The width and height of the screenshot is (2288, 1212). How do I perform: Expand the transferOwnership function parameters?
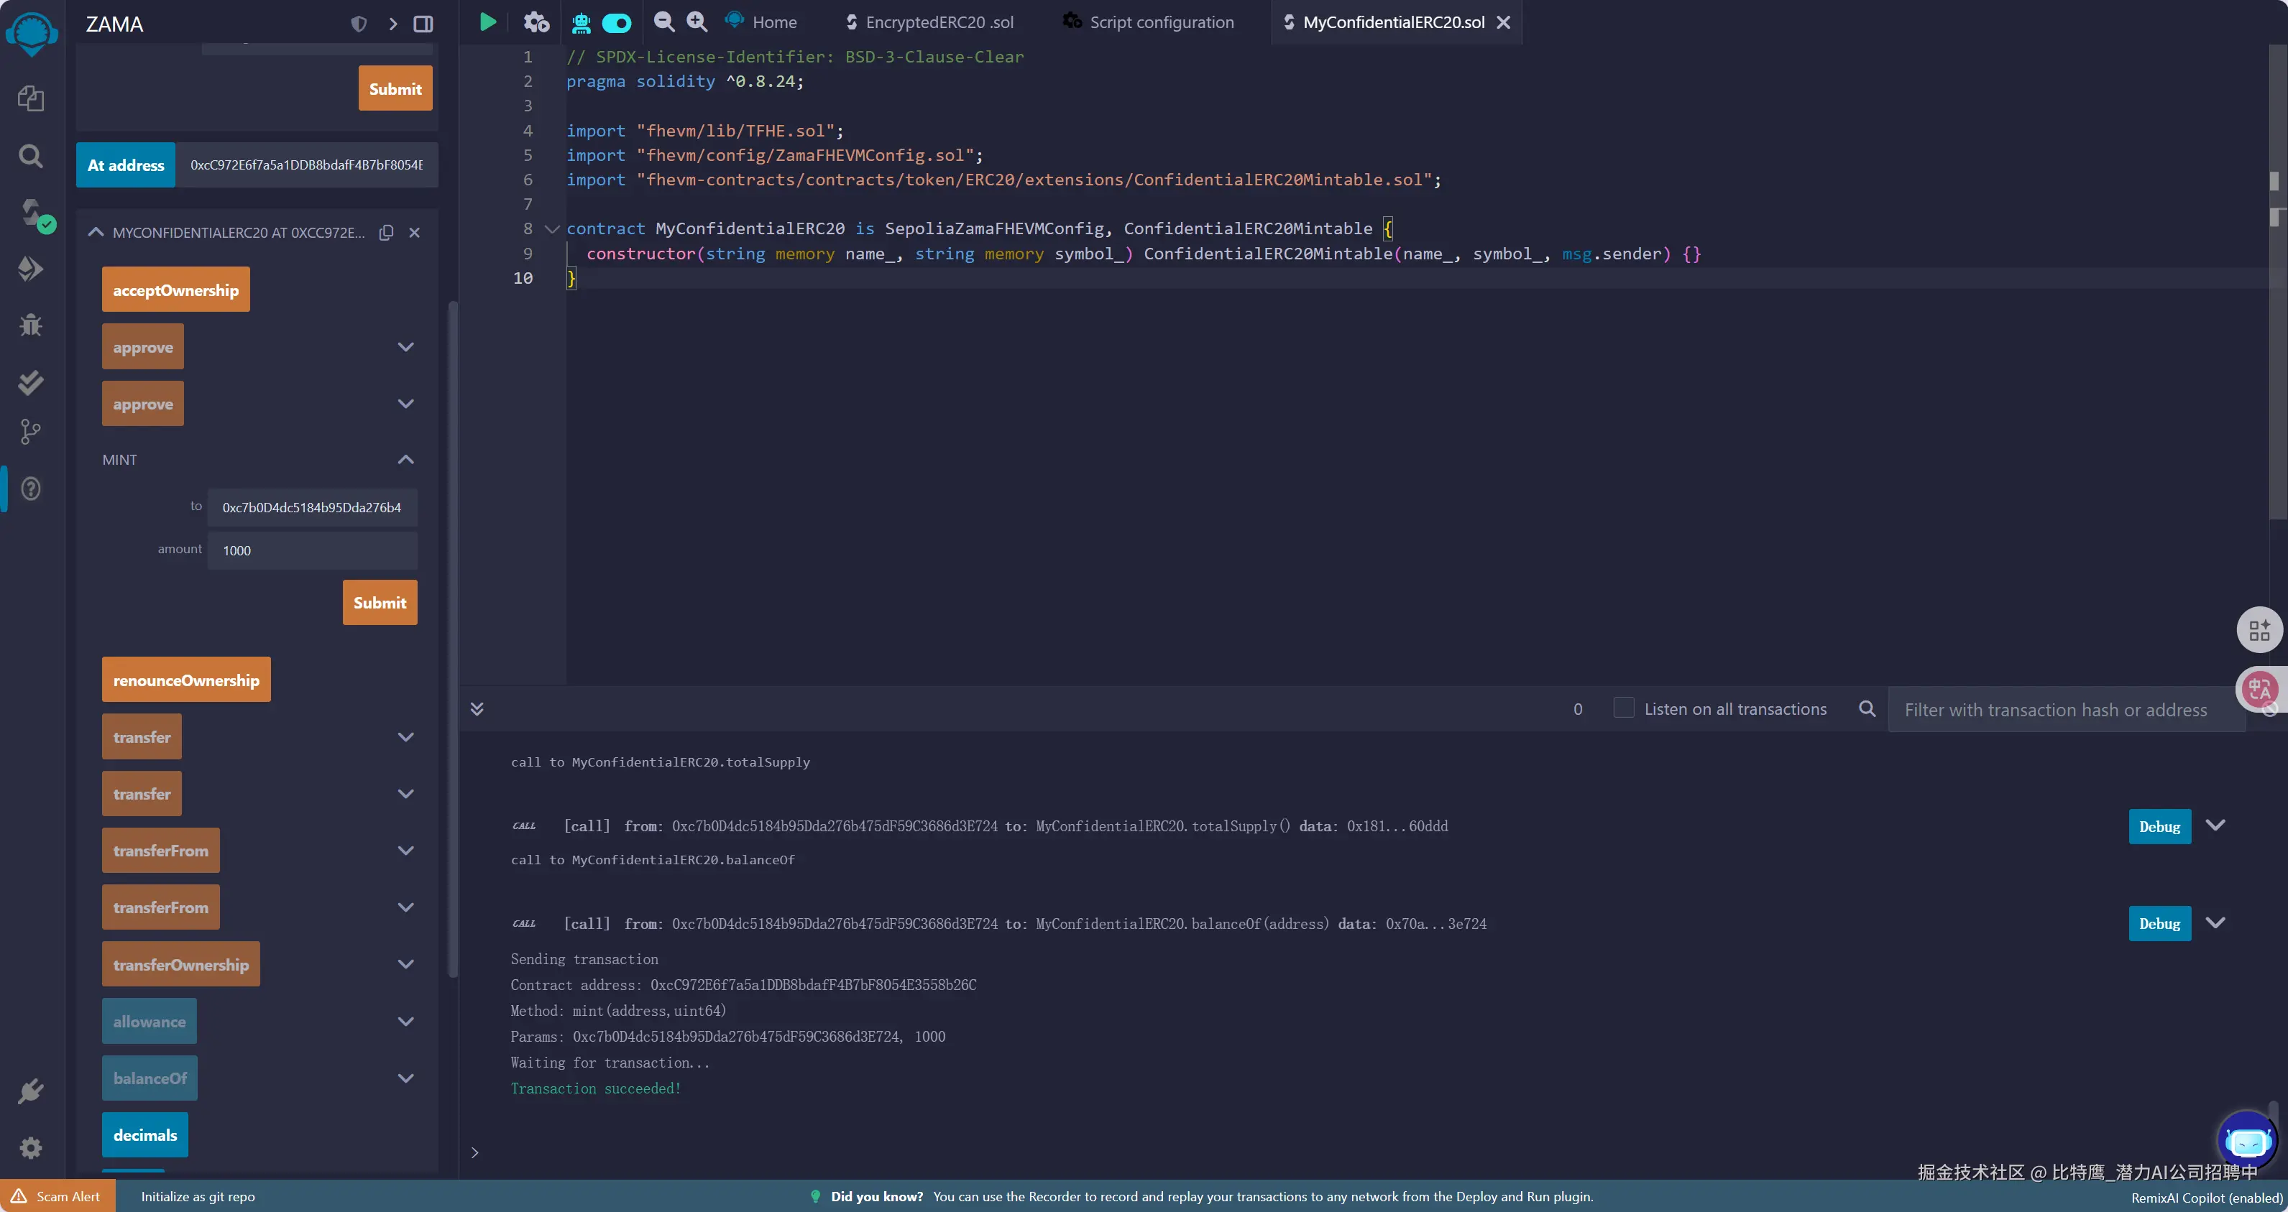(x=405, y=964)
